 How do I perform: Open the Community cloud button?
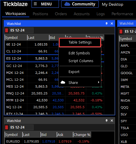click(80, 4)
